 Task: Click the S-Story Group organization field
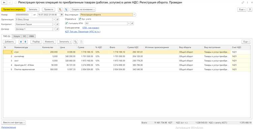click(34, 19)
